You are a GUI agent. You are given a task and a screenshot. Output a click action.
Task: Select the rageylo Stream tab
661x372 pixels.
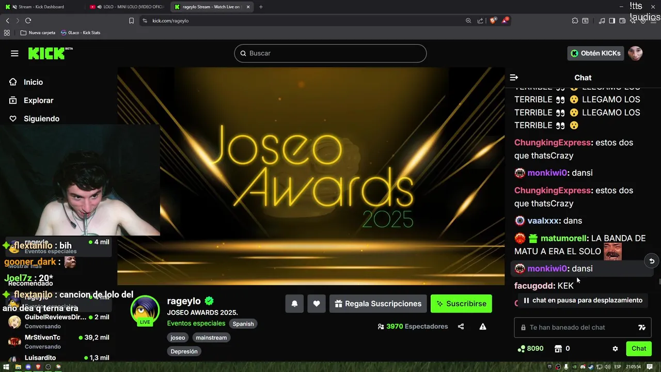[212, 7]
